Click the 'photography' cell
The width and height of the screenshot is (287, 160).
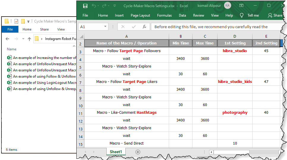[x=235, y=113]
